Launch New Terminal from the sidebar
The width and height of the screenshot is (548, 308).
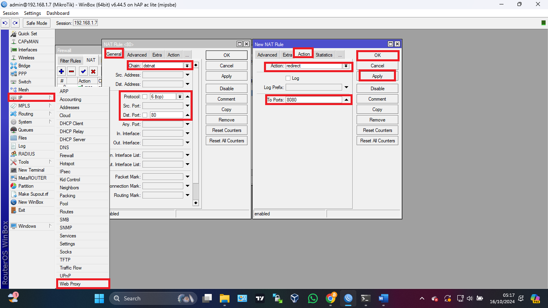pos(32,170)
